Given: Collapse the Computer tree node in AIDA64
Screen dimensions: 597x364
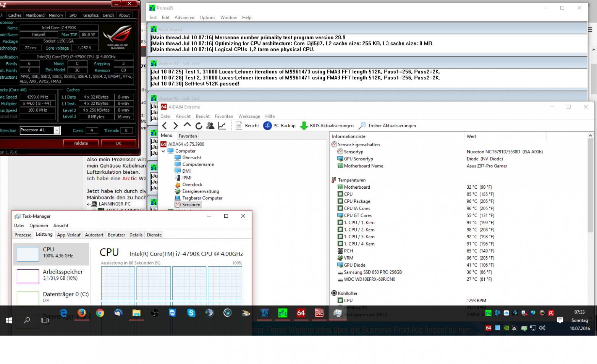Looking at the screenshot, I should [163, 151].
